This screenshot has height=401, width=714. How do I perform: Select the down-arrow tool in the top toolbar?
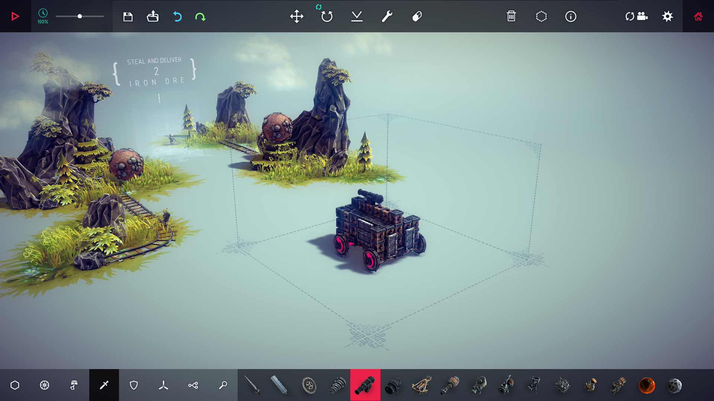[x=357, y=16]
